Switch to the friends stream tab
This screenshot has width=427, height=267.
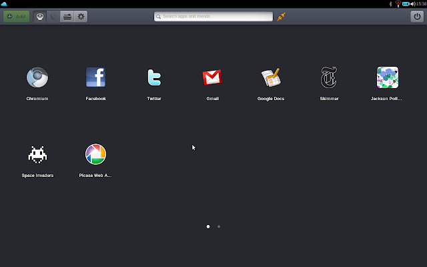[53, 16]
